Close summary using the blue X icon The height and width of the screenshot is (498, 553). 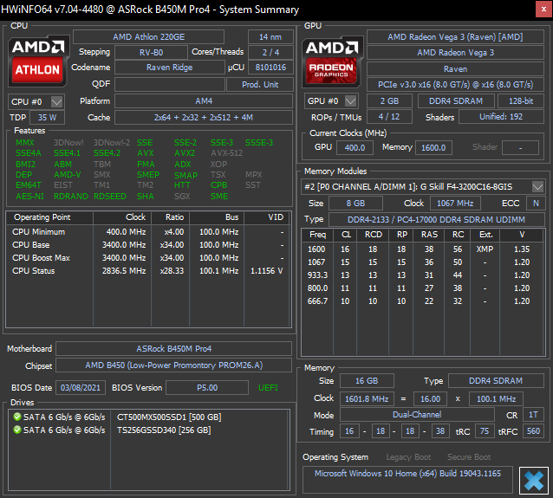[x=532, y=481]
